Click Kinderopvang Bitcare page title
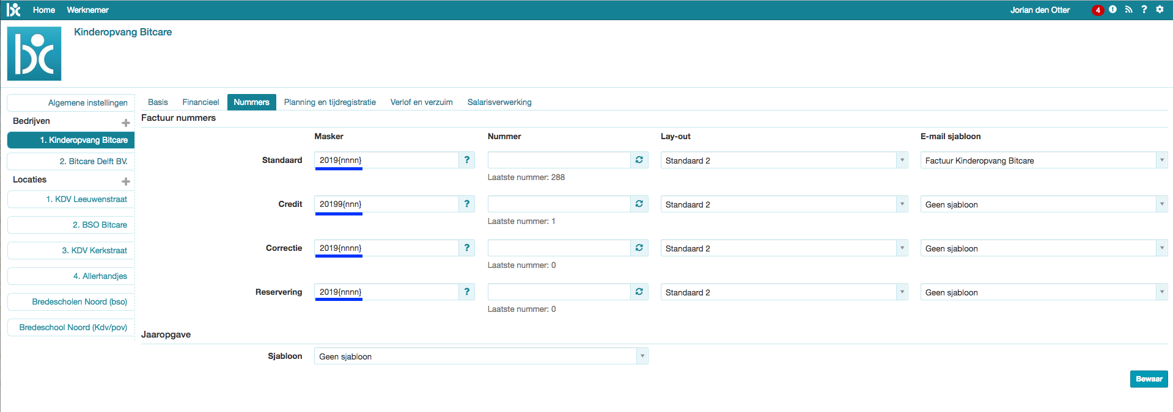Viewport: 1173px width, 412px height. click(123, 32)
